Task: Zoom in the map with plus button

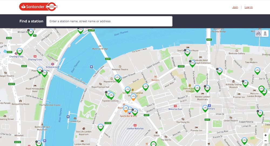Action: click(x=265, y=135)
